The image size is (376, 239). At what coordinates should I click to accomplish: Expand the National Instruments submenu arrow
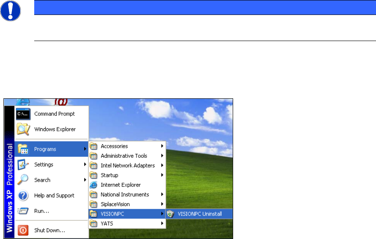(162, 194)
